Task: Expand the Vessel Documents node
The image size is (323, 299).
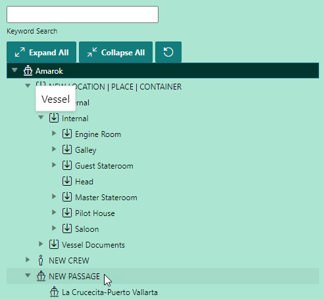Action: point(41,244)
